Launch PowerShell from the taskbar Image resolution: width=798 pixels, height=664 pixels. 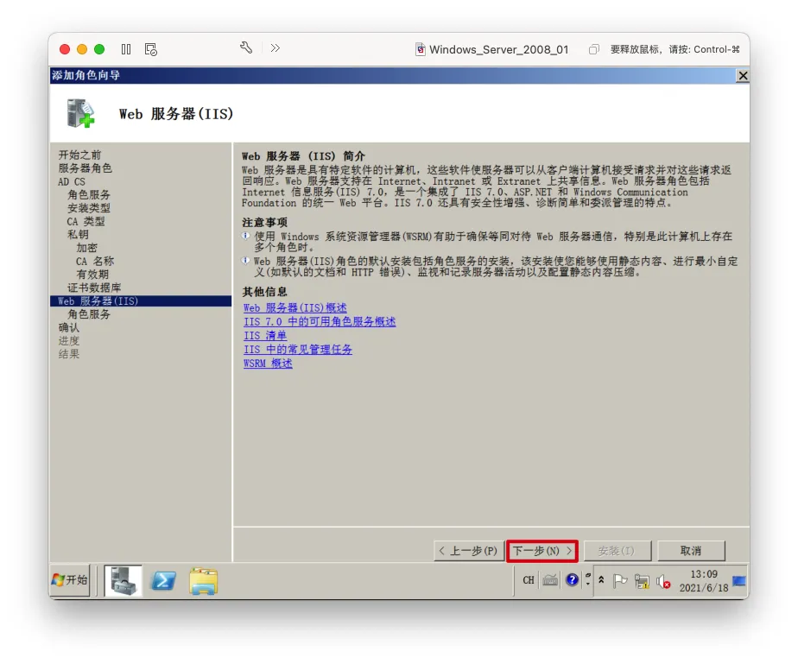(163, 580)
